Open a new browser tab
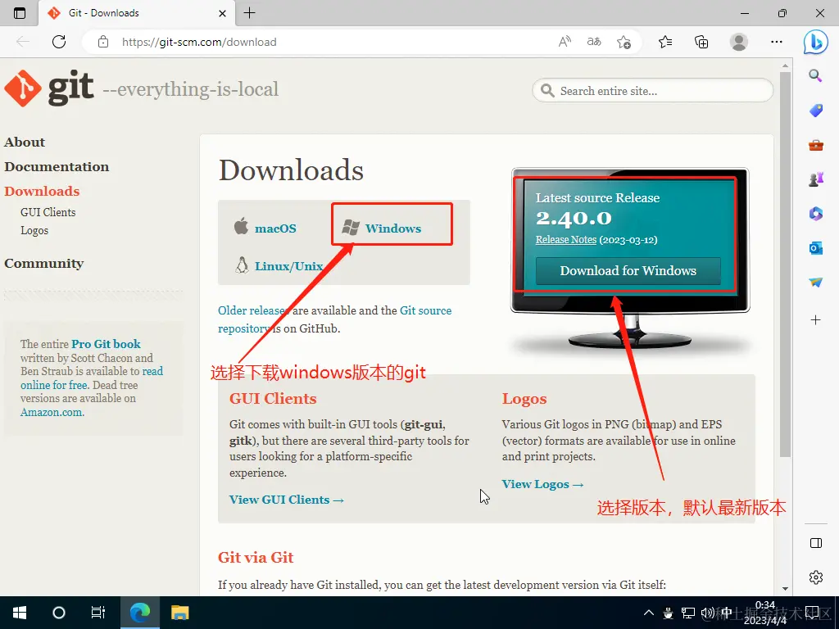The image size is (839, 629). tap(249, 13)
